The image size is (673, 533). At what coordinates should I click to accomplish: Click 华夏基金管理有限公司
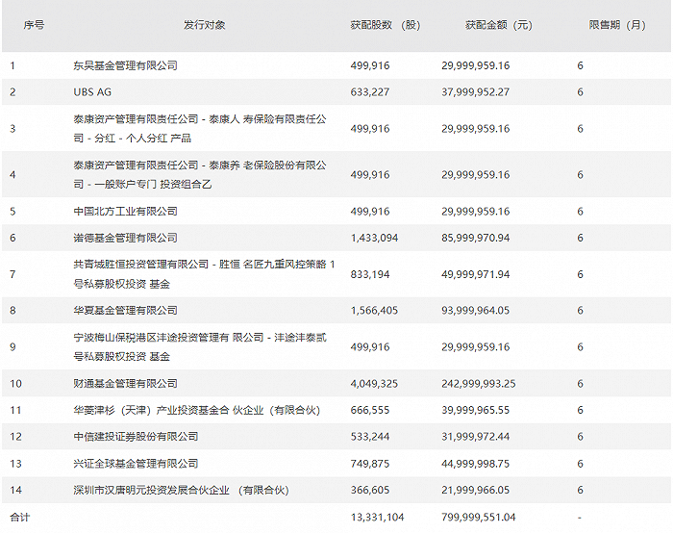[x=125, y=310]
